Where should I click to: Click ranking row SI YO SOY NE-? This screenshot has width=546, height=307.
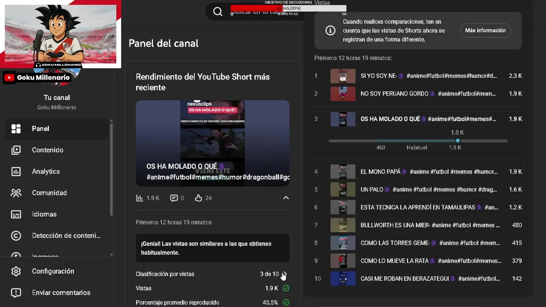tap(418, 76)
